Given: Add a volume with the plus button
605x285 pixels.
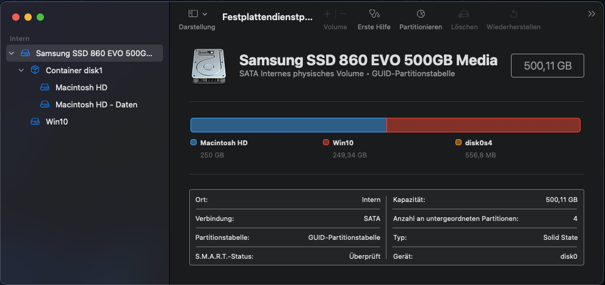Looking at the screenshot, I should click(x=327, y=14).
